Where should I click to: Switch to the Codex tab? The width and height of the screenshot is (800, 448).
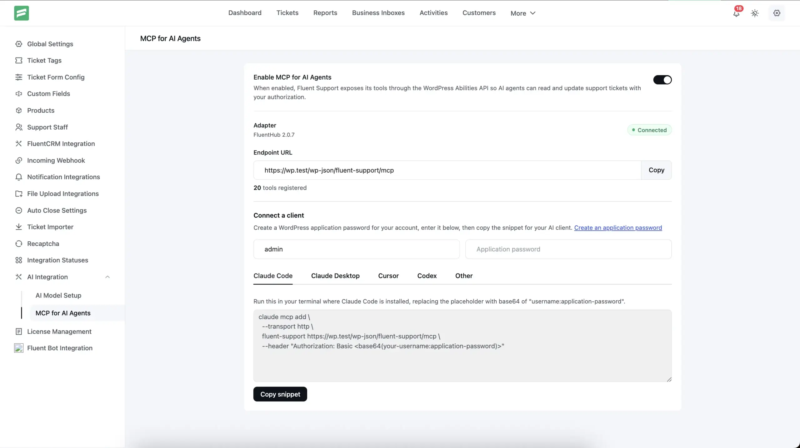427,276
